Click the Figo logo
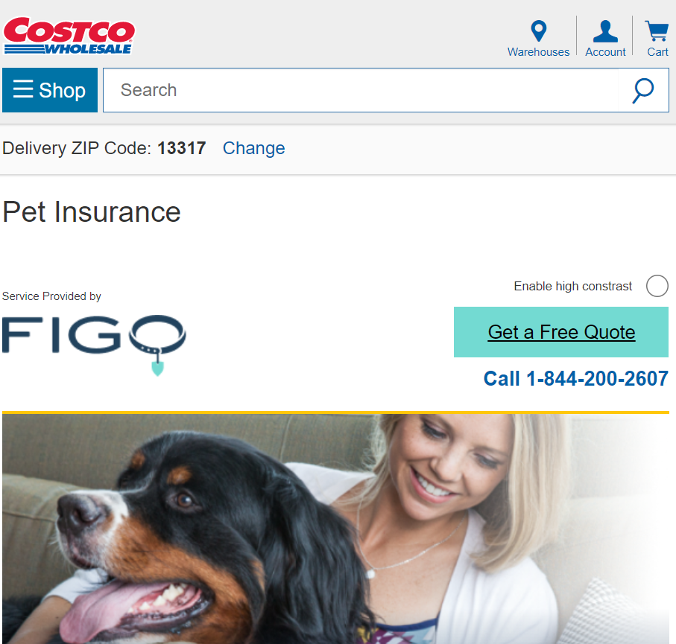 pos(94,345)
